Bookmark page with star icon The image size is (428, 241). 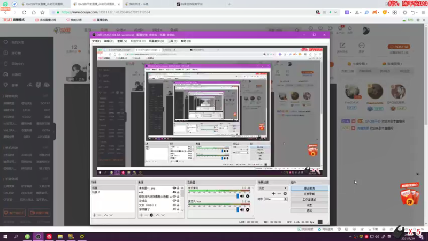pos(43,12)
